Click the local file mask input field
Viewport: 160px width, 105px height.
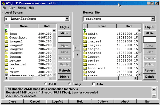pos(64,40)
